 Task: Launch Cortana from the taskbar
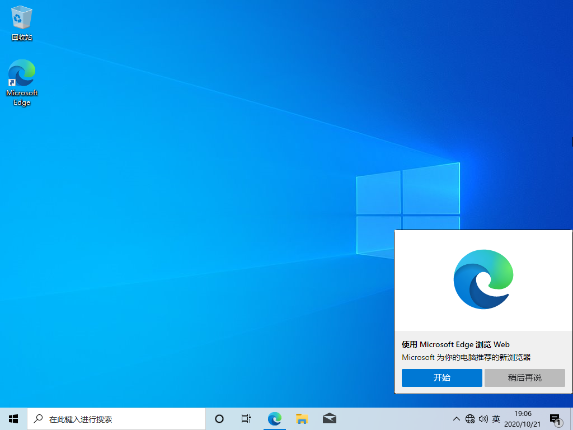[219, 418]
